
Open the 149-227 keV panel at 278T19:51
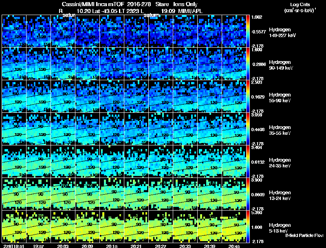[14, 31]
